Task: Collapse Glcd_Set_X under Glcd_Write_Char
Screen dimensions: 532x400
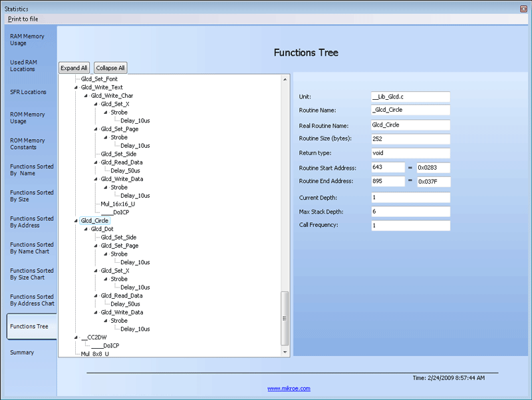Action: point(96,104)
